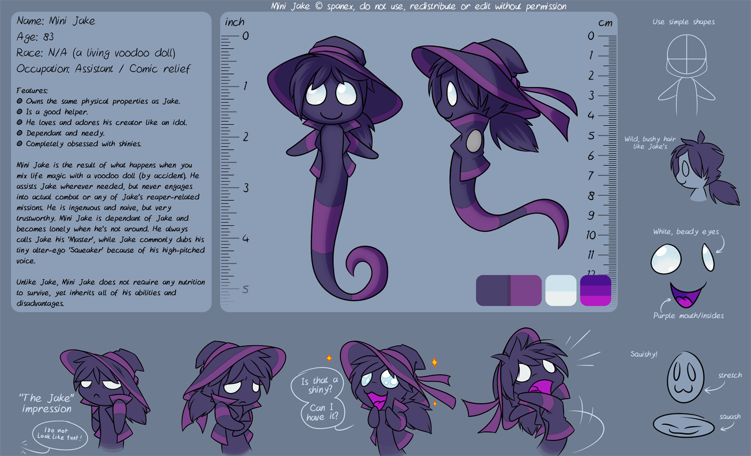Pick the bright violet-magenta mouth color swatch
The height and width of the screenshot is (456, 751).
coord(596,290)
